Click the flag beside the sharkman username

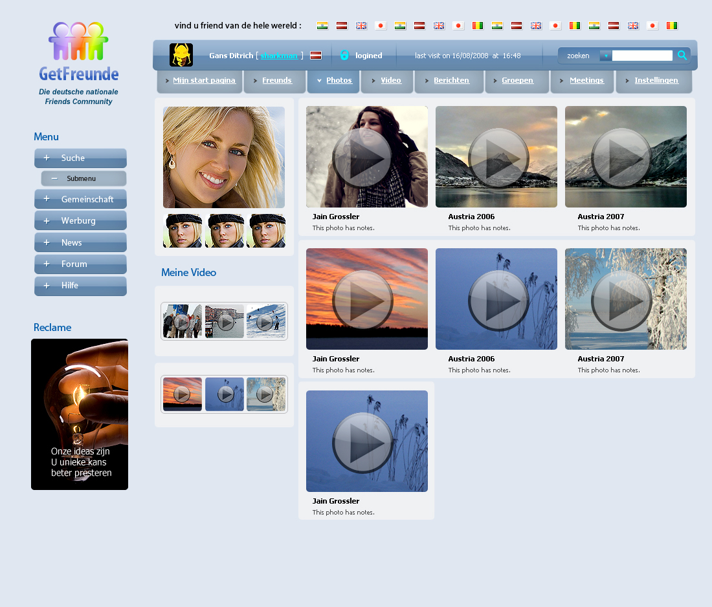point(316,56)
